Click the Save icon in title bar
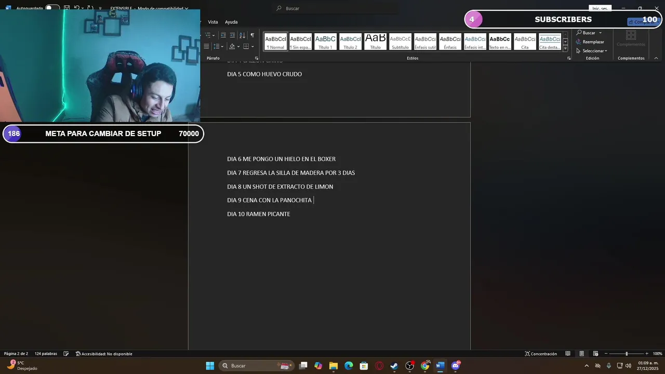This screenshot has width=665, height=374. click(x=66, y=8)
